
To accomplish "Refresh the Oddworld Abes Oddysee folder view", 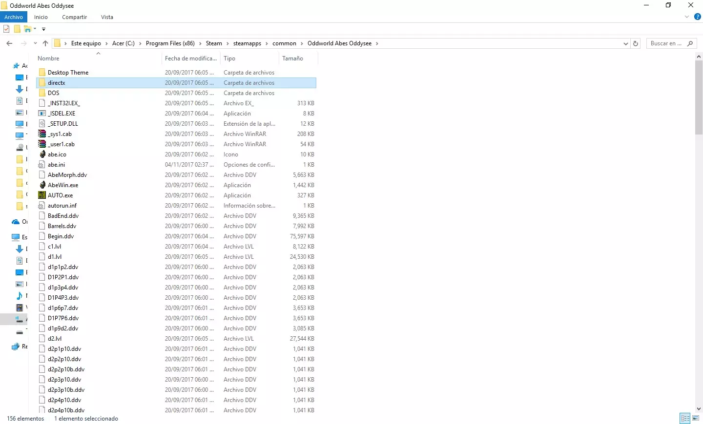I will tap(636, 43).
